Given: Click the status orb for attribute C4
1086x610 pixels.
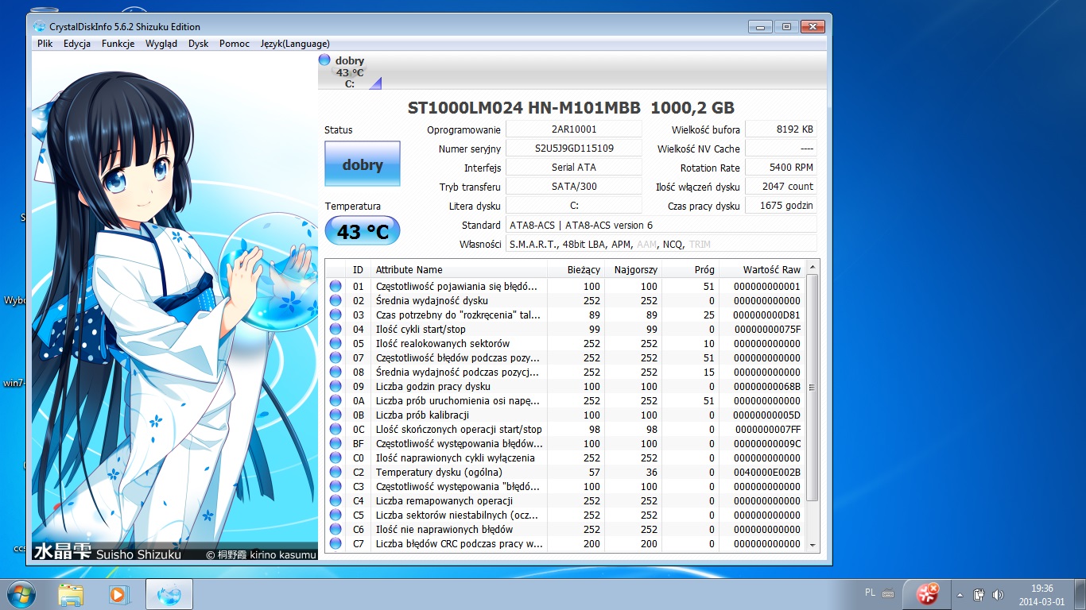Looking at the screenshot, I should tap(335, 500).
